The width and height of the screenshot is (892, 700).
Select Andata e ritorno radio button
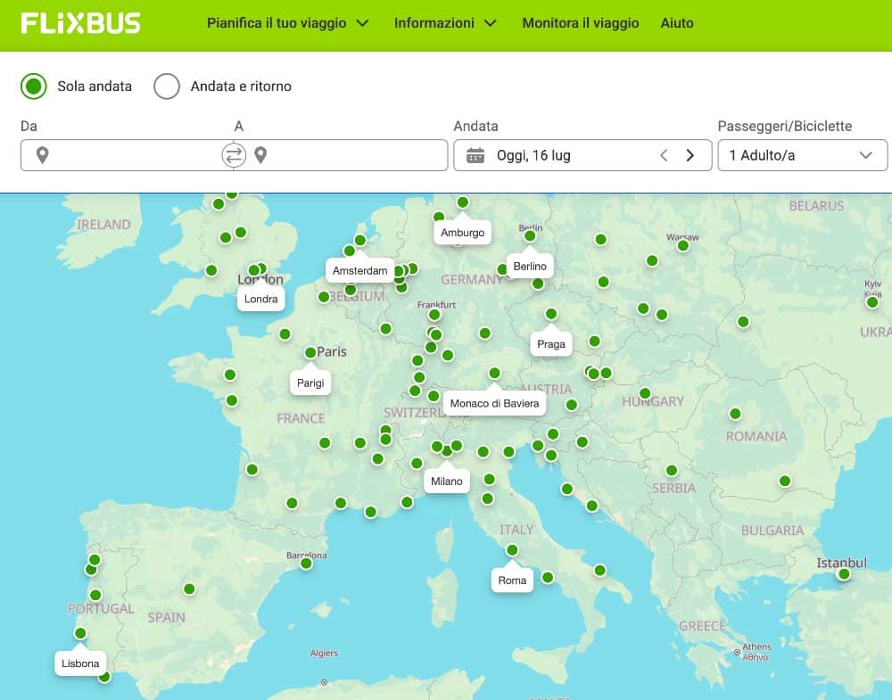coord(167,86)
